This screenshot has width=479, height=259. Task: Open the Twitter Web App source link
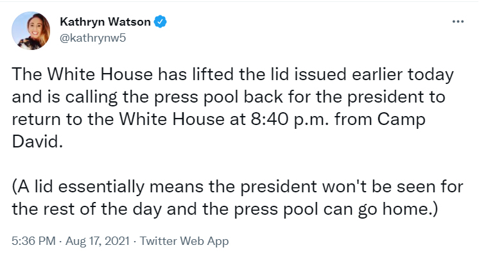(184, 241)
